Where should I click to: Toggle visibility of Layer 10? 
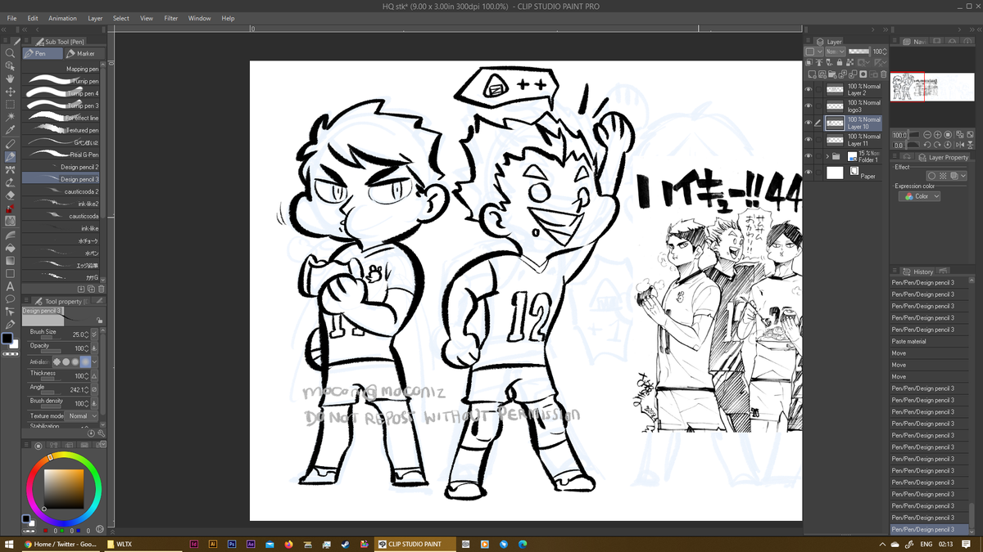[809, 123]
